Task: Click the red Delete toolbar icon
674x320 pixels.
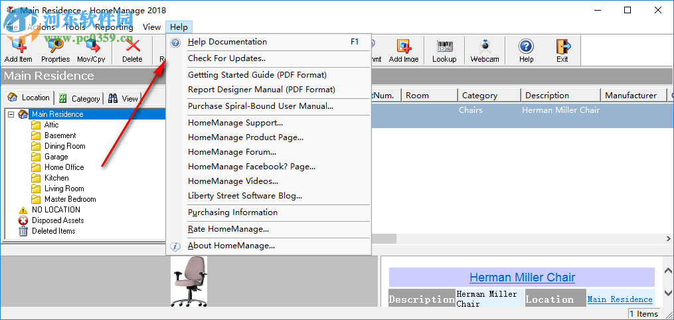Action: 132,50
